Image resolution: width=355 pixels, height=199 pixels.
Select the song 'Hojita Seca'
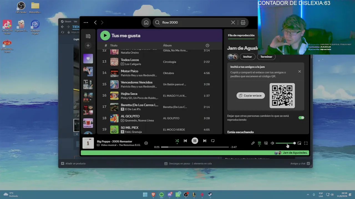point(129,94)
